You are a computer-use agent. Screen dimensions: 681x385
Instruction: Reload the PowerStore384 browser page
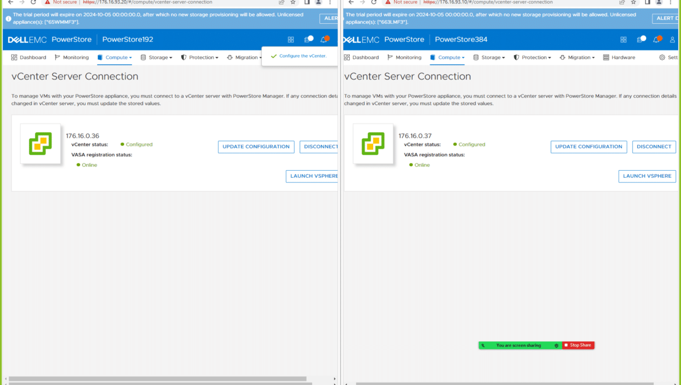(x=374, y=2)
